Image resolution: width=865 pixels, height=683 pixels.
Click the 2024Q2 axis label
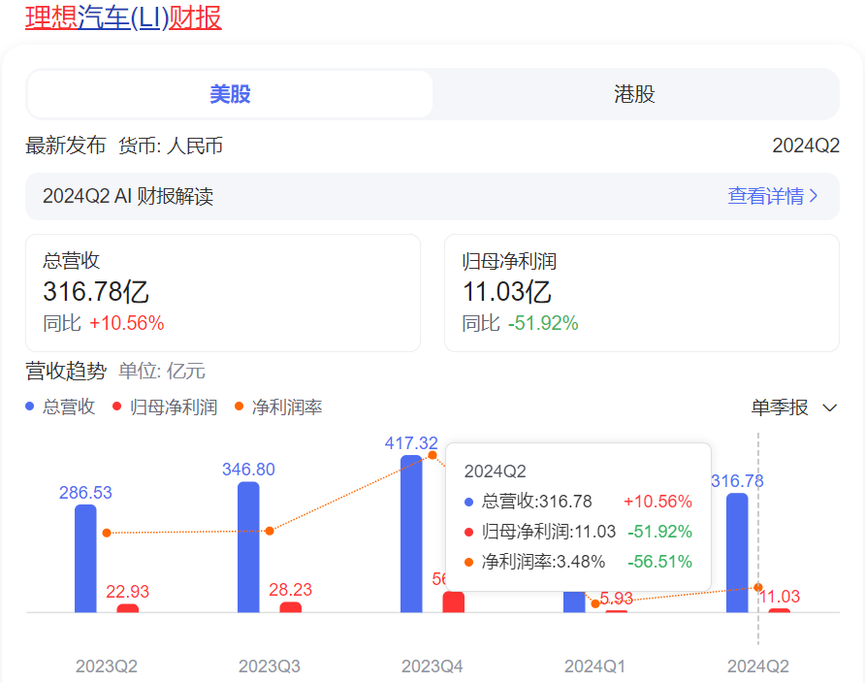click(x=758, y=666)
